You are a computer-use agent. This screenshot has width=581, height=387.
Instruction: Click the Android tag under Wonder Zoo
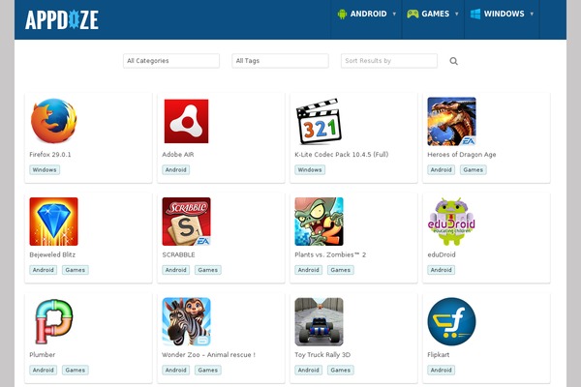click(175, 370)
